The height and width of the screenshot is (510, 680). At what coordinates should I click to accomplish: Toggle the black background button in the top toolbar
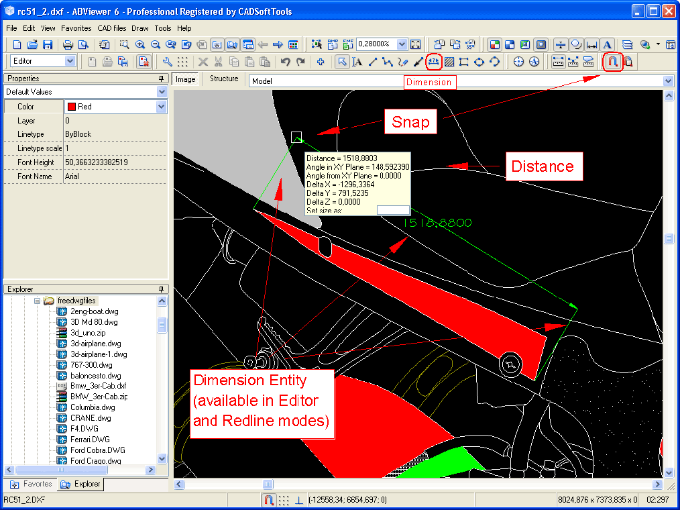click(541, 45)
